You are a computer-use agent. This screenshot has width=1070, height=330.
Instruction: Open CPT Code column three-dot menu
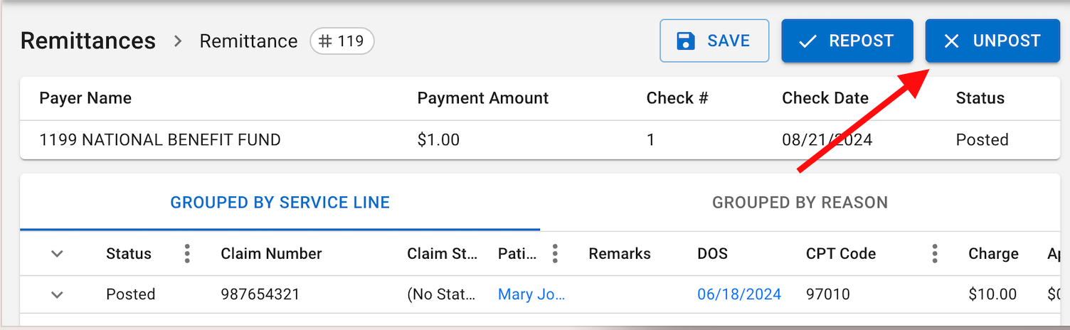point(935,254)
